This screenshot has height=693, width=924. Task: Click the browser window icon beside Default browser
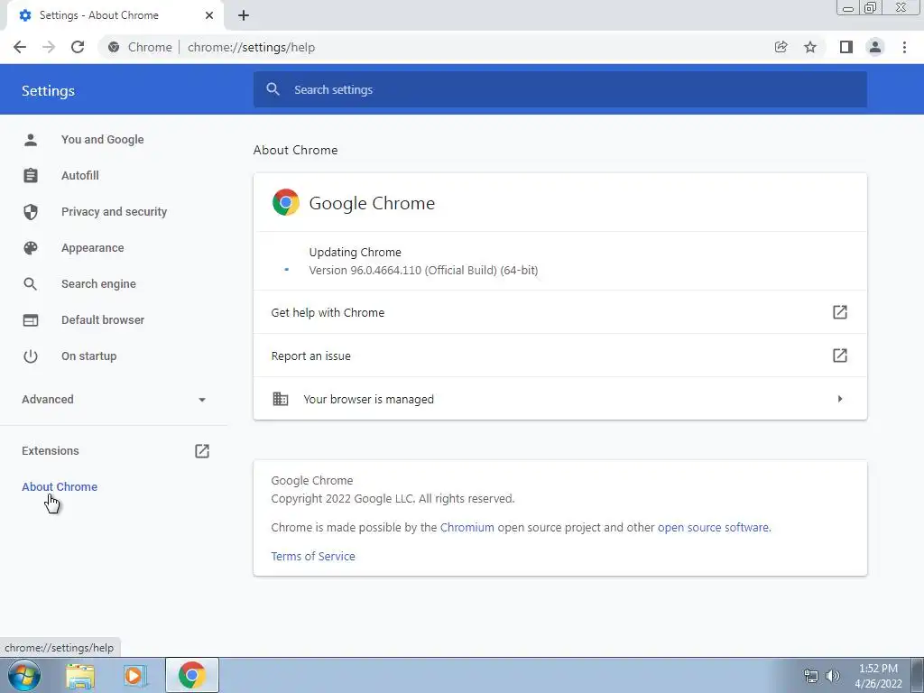pos(31,320)
